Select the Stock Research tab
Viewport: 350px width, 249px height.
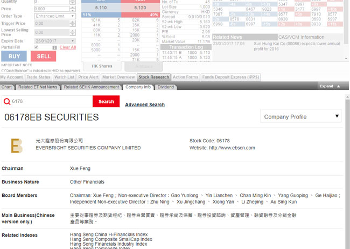click(154, 77)
